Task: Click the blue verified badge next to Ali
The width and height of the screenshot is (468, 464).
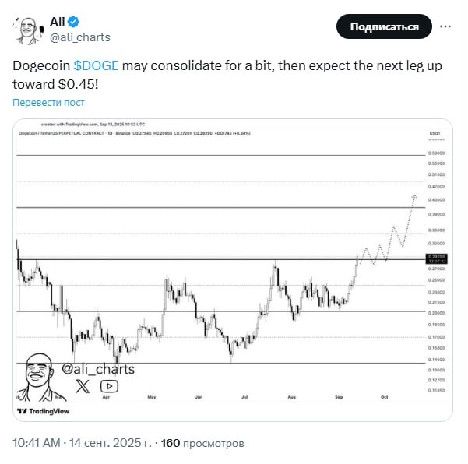Action: pos(80,21)
